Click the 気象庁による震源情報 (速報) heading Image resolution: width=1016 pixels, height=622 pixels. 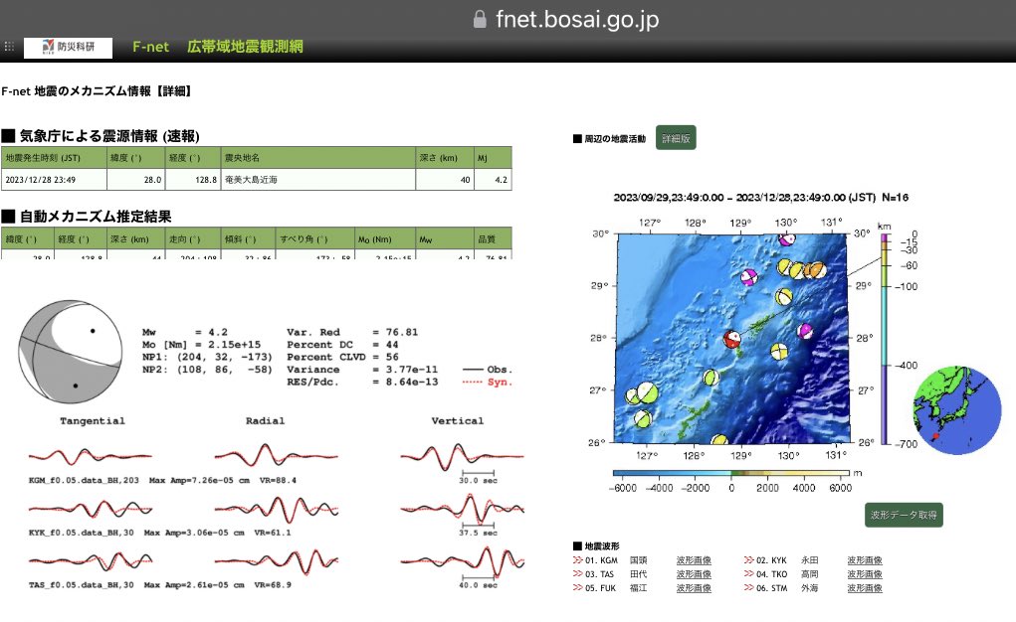(101, 136)
